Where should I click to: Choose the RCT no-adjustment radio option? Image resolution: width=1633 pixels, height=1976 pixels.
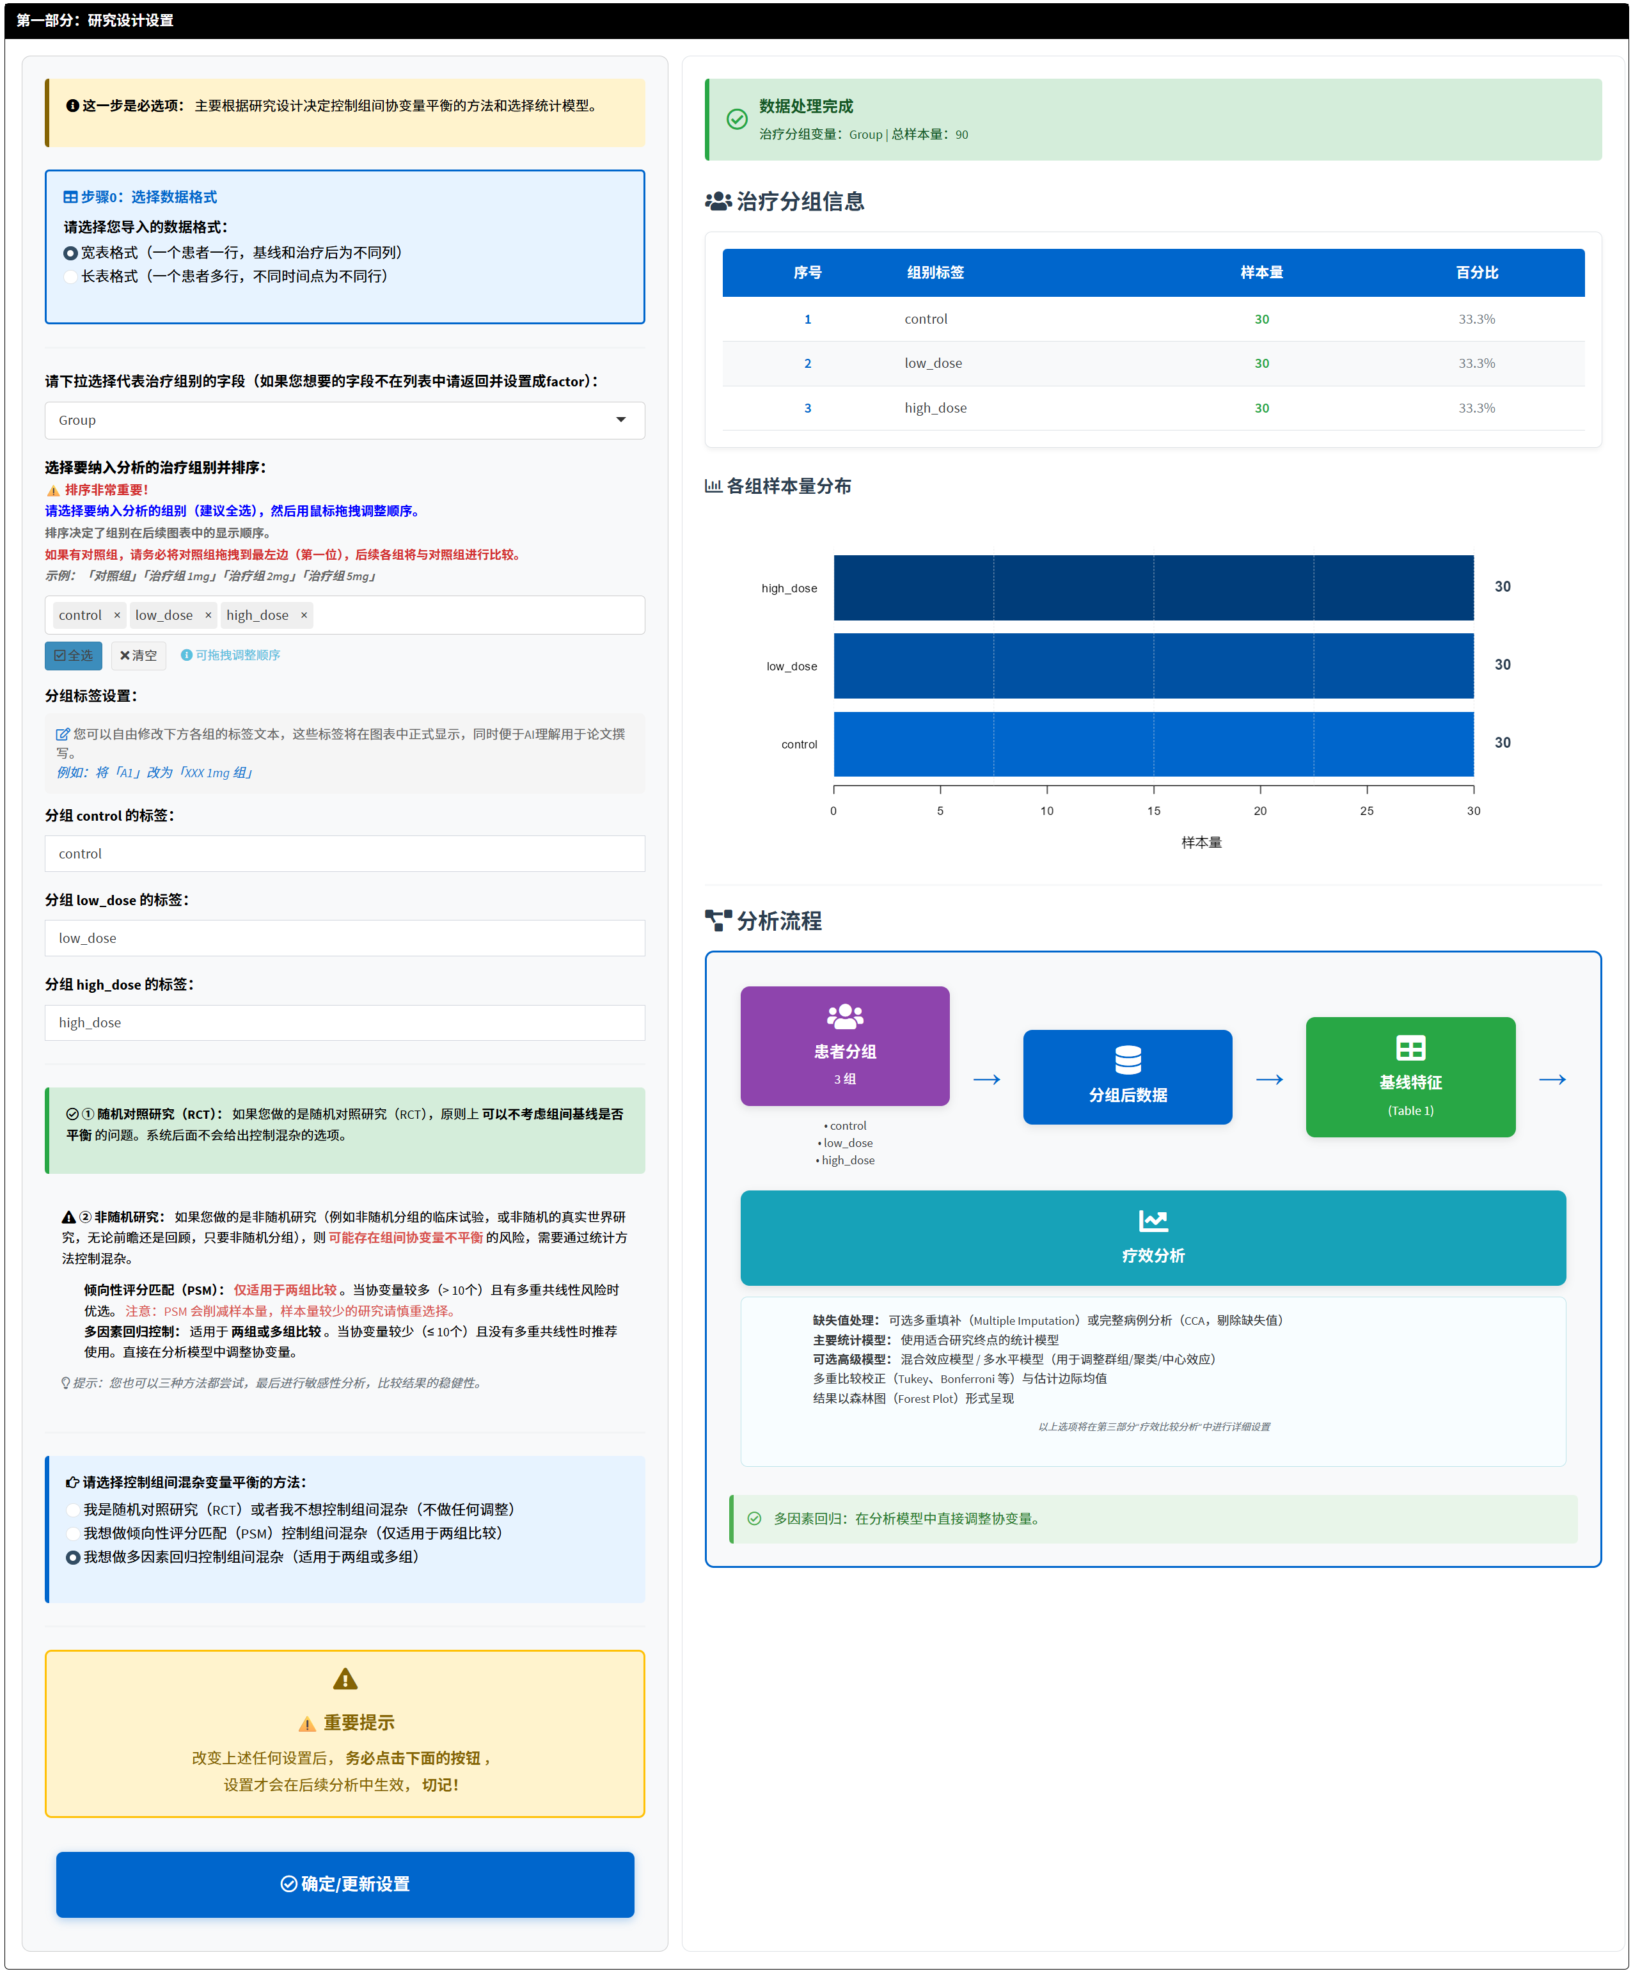tap(72, 1510)
